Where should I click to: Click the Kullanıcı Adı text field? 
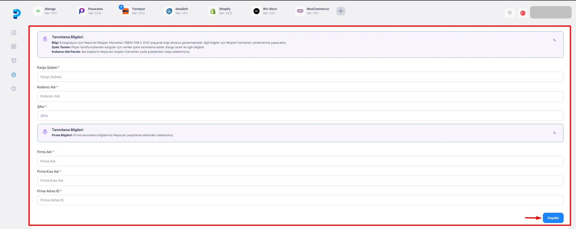point(300,96)
